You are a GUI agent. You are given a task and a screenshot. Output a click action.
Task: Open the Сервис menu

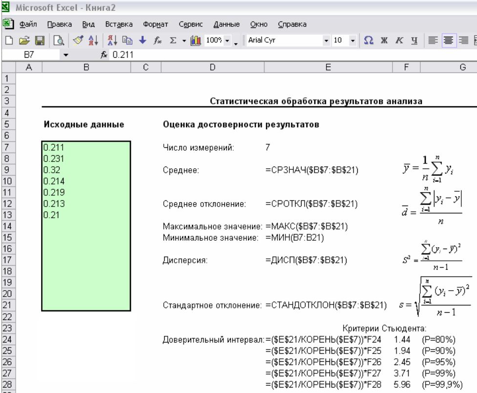point(191,24)
